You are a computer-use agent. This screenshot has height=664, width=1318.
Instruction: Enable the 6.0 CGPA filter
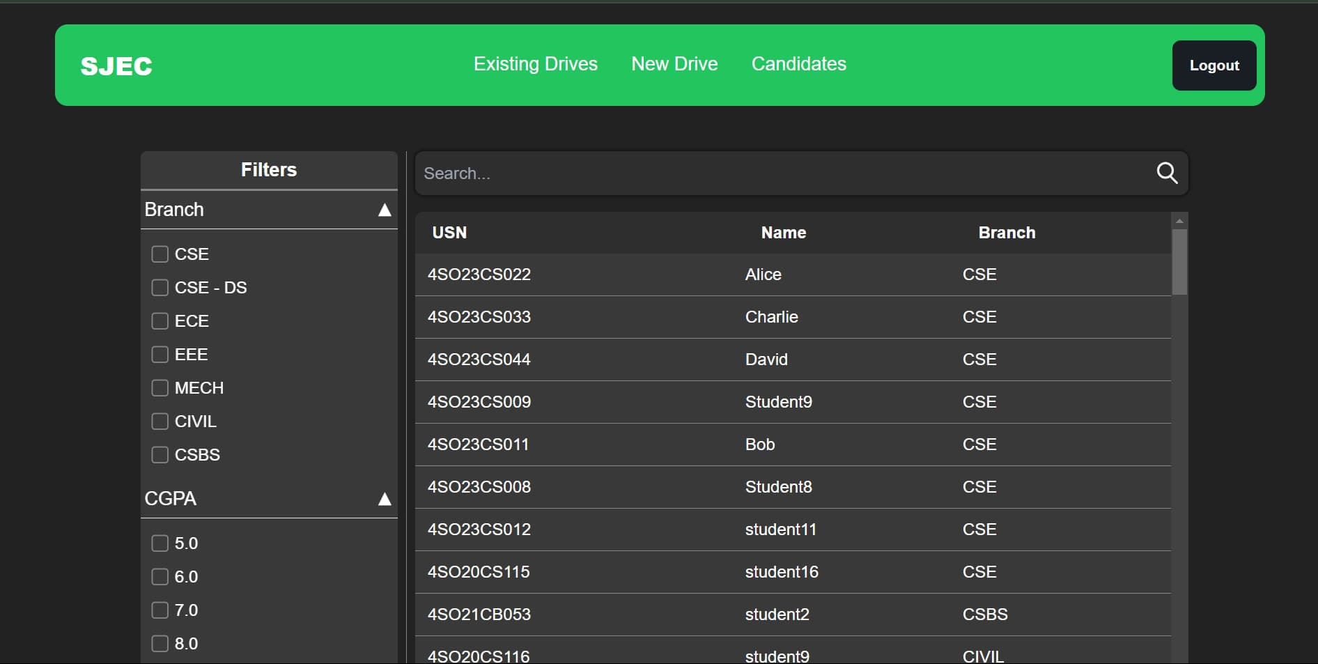[160, 576]
